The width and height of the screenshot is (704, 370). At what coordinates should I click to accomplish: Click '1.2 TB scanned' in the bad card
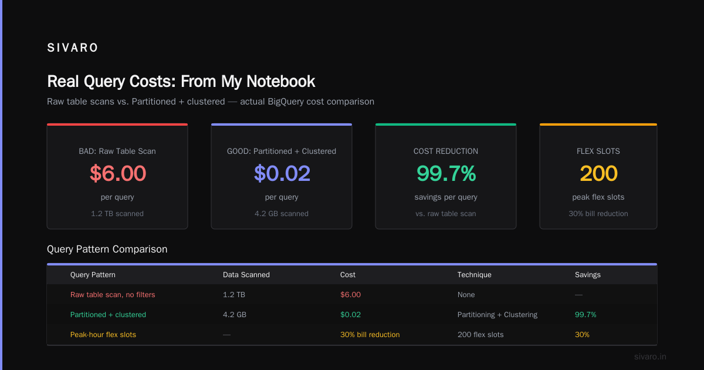(x=117, y=214)
